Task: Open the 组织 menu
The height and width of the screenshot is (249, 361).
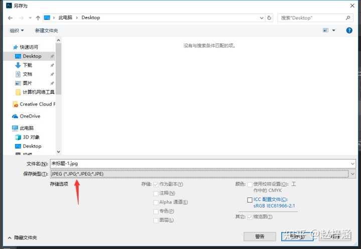Action: [x=17, y=30]
